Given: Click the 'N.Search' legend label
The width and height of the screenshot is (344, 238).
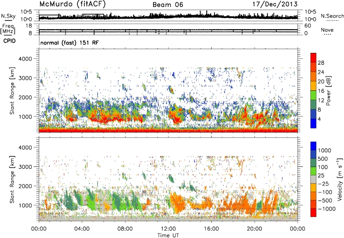Looking at the screenshot, I should click(332, 16).
